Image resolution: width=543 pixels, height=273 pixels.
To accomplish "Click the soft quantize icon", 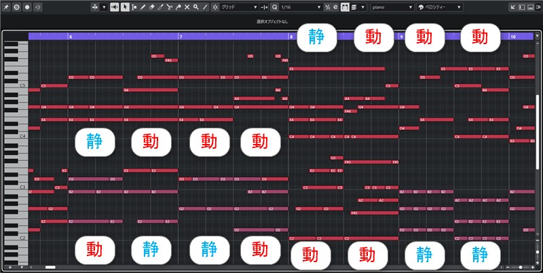I will [327, 7].
